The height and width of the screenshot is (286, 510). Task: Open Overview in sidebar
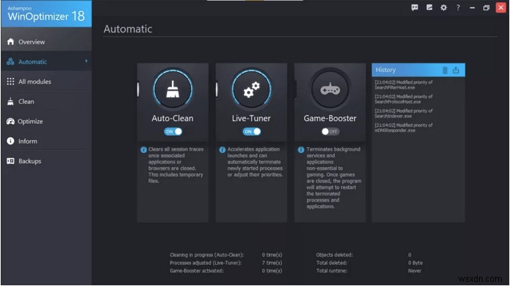click(46, 42)
